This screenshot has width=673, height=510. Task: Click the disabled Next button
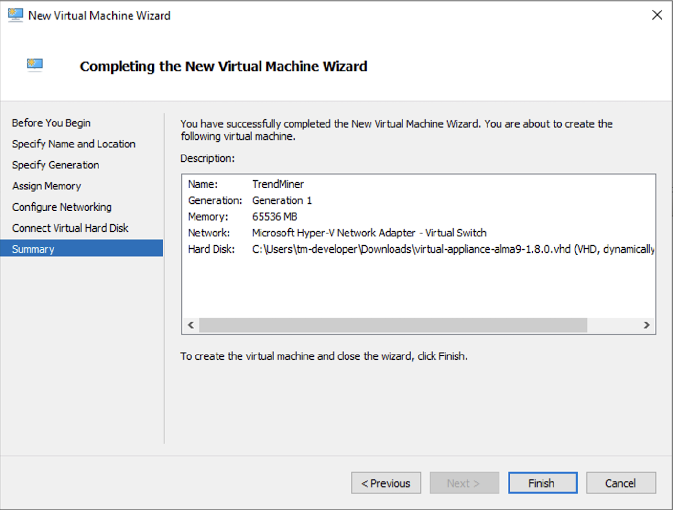pos(464,483)
